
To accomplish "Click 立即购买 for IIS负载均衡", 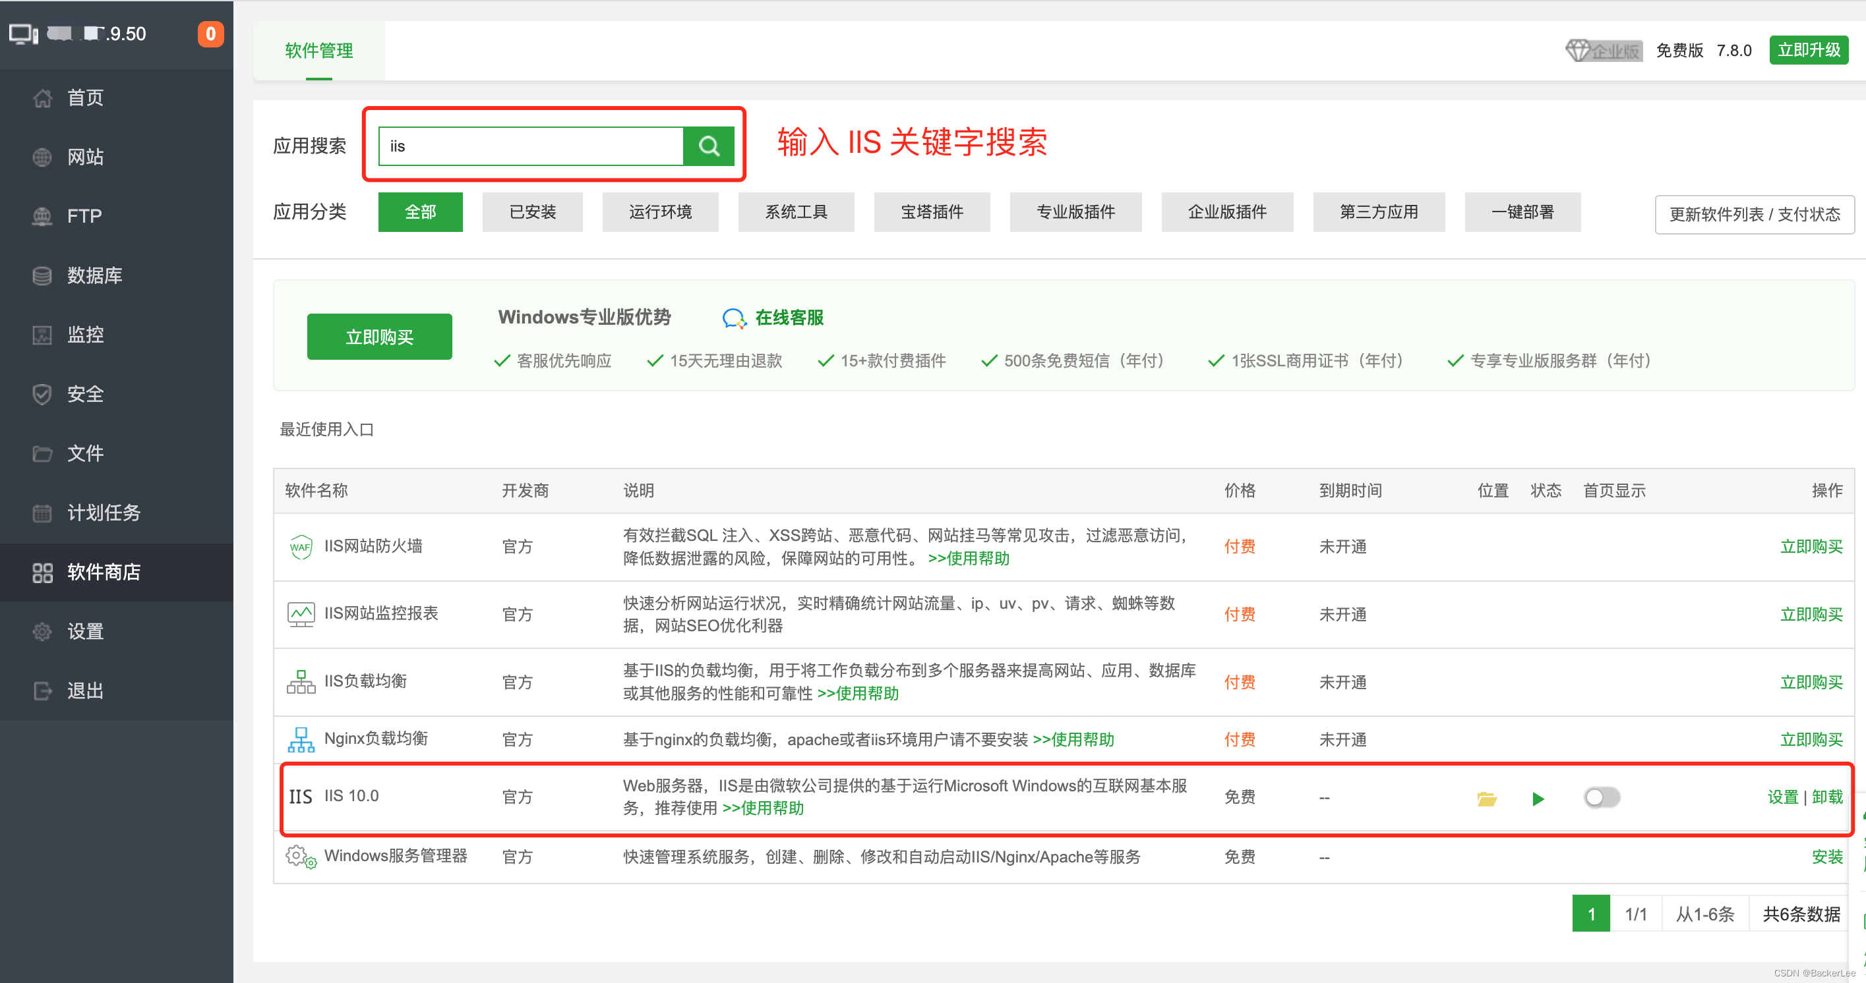I will point(1811,683).
